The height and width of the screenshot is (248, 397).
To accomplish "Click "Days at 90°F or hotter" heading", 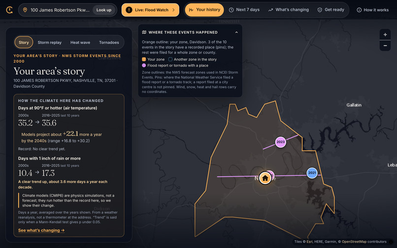I will pos(58,108).
